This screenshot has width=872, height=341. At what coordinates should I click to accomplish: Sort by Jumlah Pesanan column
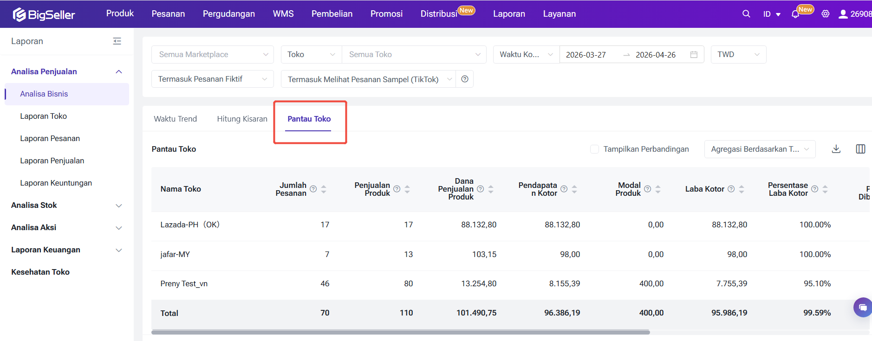pyautogui.click(x=324, y=189)
